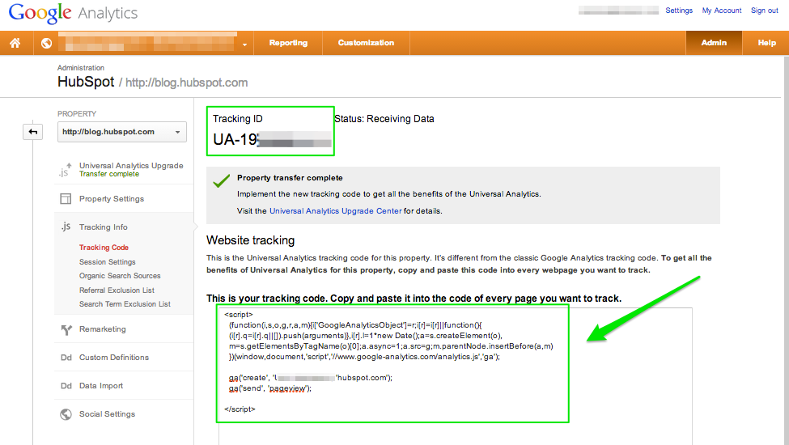Screen dimensions: 789x445
Task: Click the Home icon in orange bar
Action: coord(15,43)
